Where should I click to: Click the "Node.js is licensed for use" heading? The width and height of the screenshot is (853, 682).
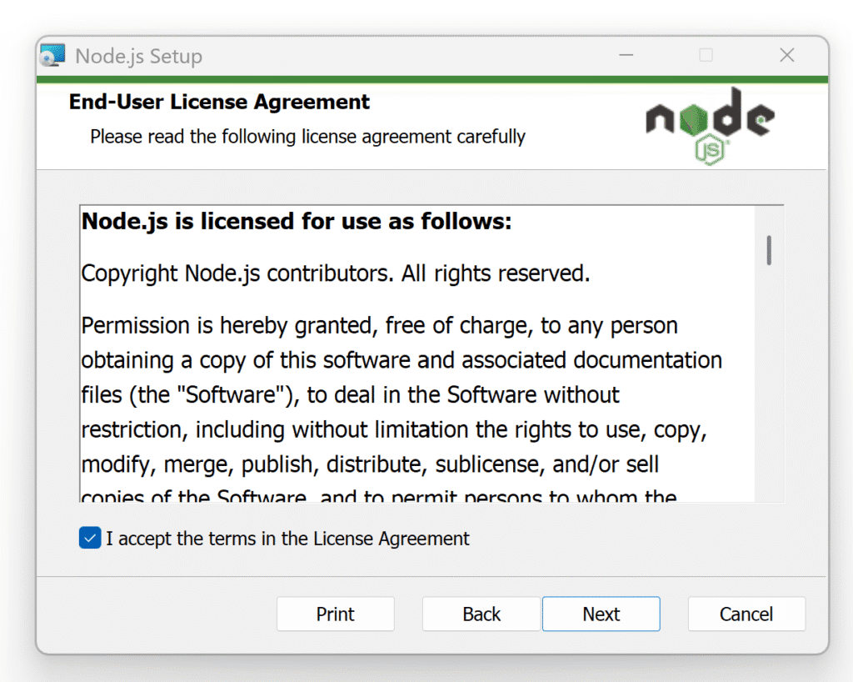297,222
